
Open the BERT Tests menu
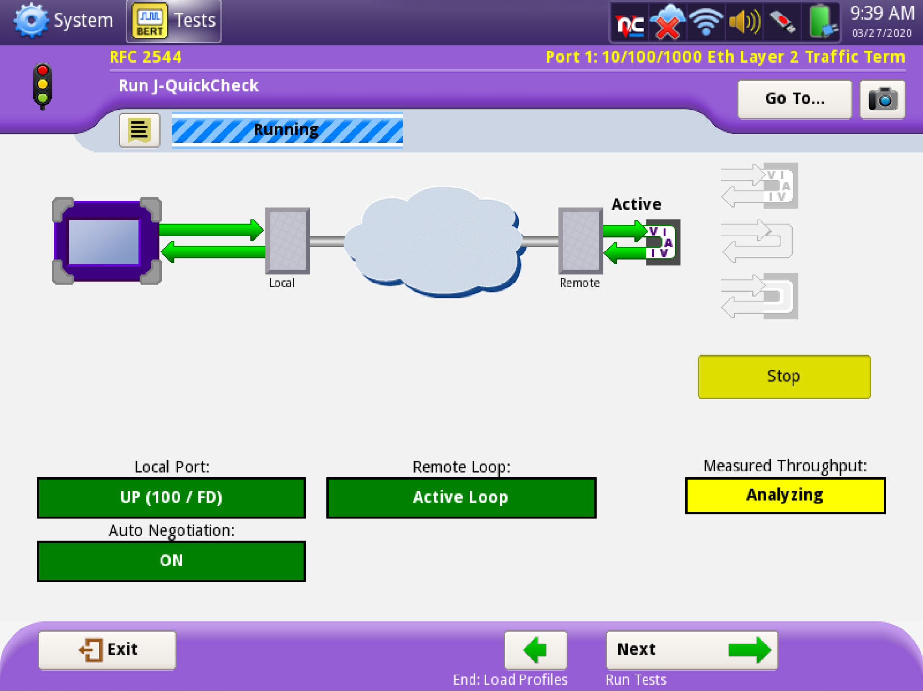173,21
